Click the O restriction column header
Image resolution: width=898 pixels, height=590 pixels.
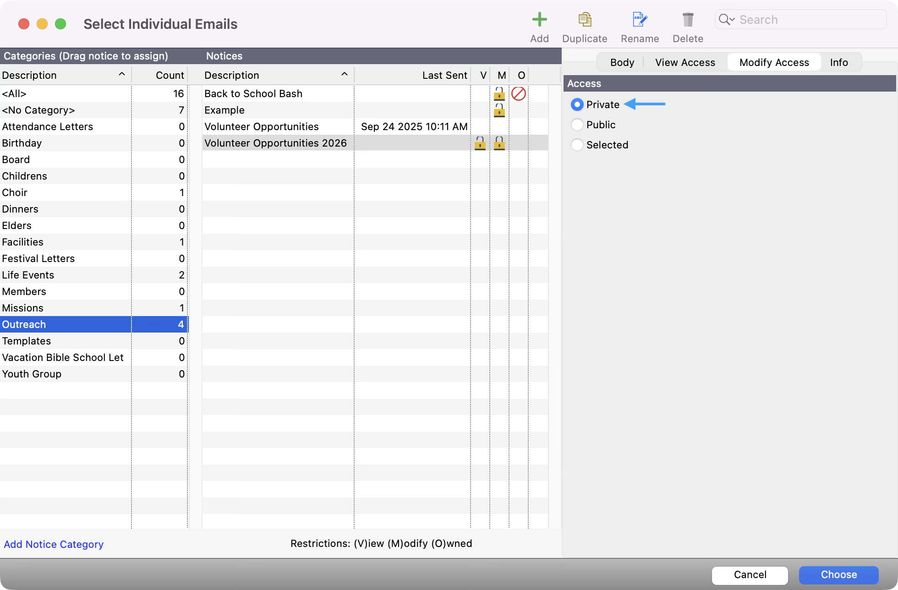point(519,76)
